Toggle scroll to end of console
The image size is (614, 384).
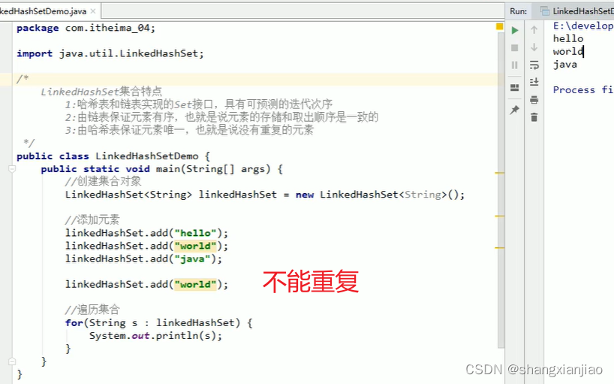click(x=534, y=82)
